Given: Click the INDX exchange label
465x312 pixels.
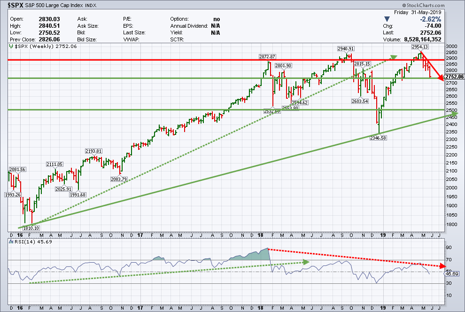Looking at the screenshot, I should [x=91, y=5].
